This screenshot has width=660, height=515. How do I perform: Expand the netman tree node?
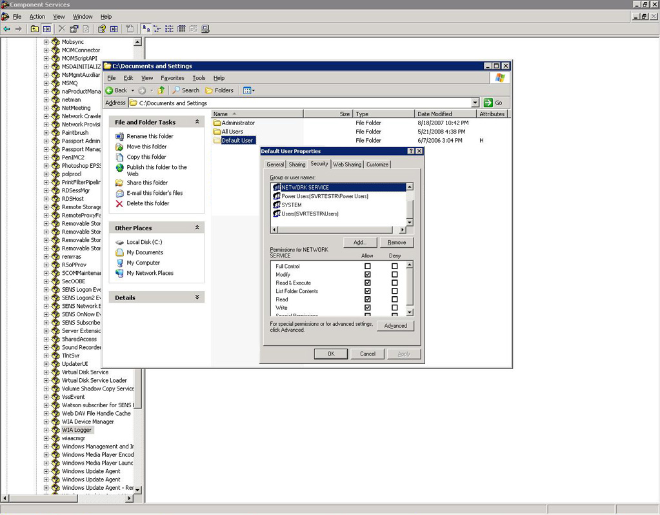pyautogui.click(x=46, y=100)
